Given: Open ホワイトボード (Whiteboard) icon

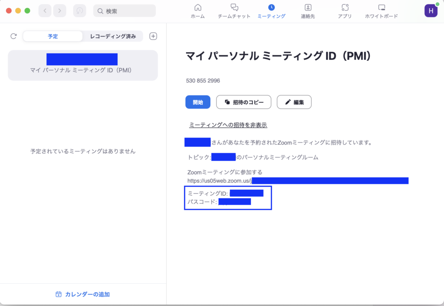Looking at the screenshot, I should (382, 7).
